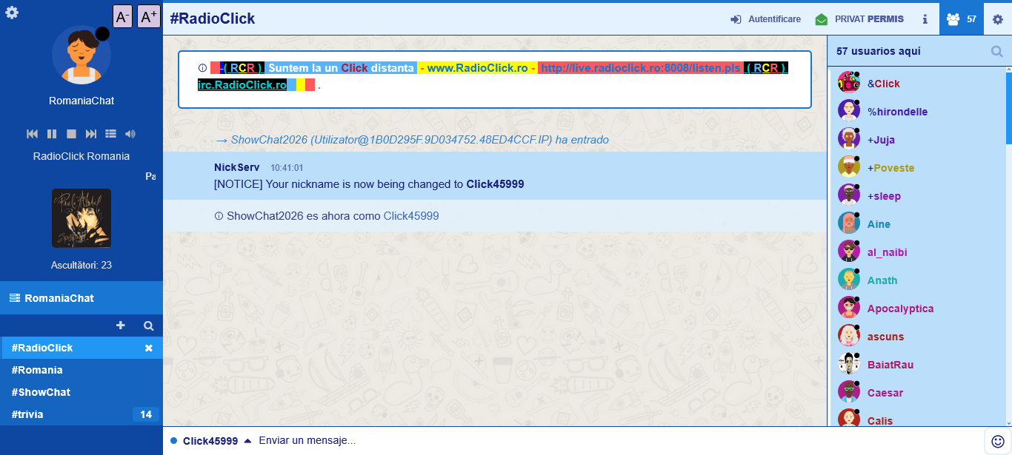
Task: Click avatar icon of Caesar
Action: [848, 392]
